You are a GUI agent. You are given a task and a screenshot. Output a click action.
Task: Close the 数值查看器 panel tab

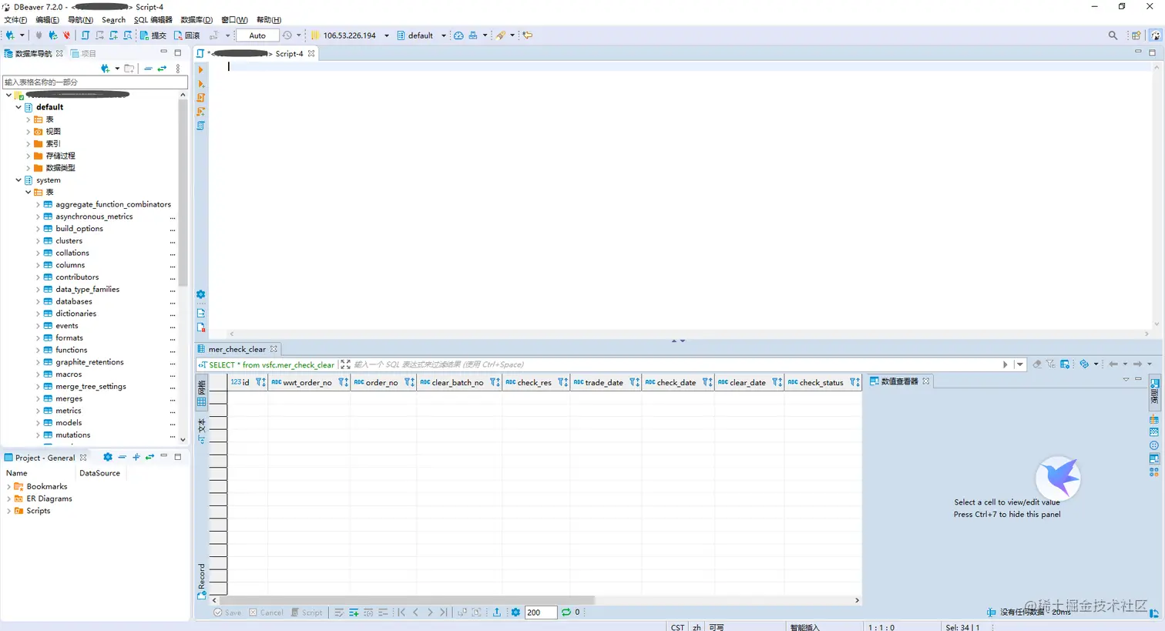tap(926, 381)
